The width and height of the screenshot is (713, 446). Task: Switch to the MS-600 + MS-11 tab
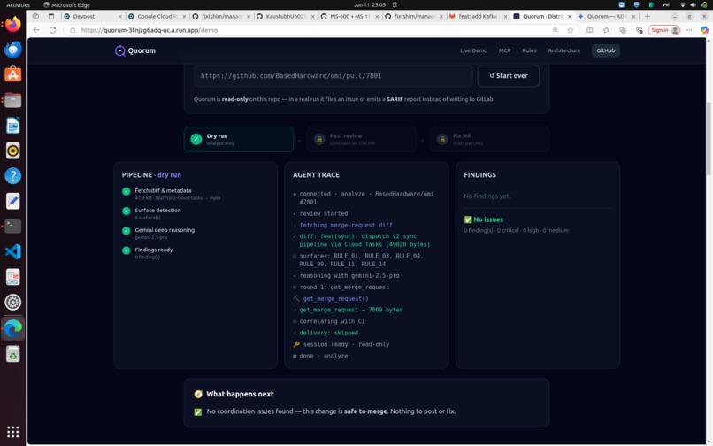click(349, 17)
